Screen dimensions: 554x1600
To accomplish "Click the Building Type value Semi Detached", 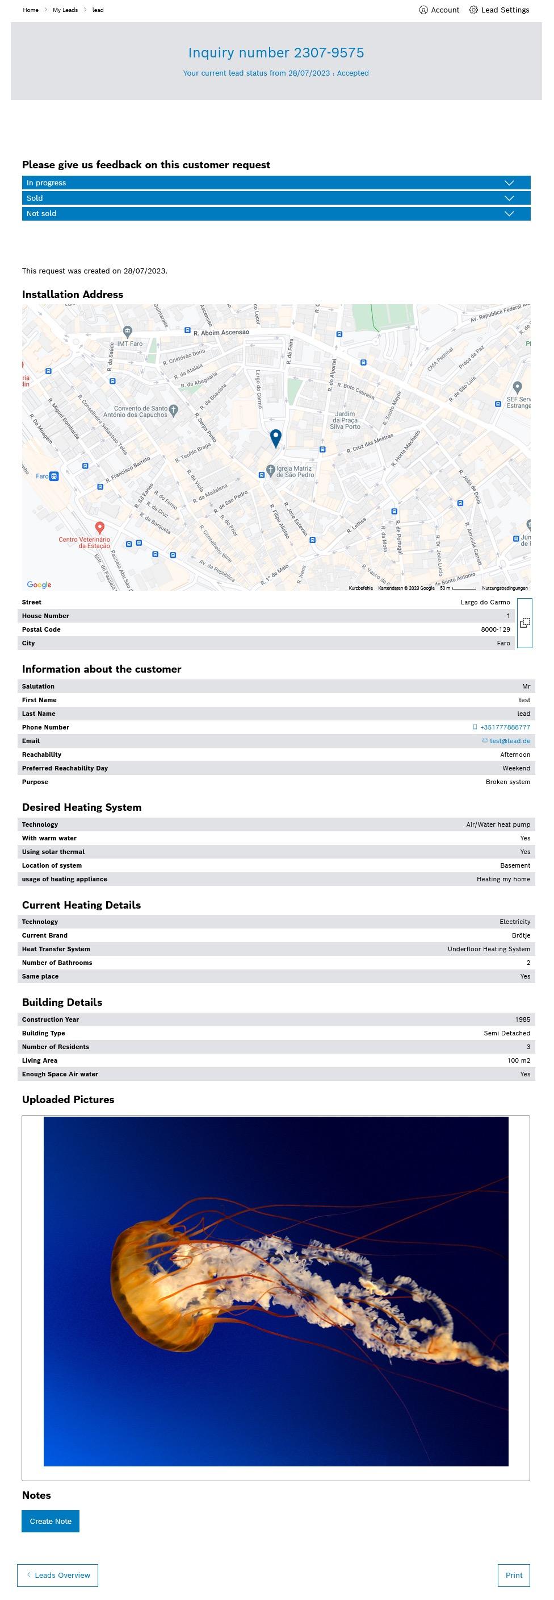I will point(507,1033).
